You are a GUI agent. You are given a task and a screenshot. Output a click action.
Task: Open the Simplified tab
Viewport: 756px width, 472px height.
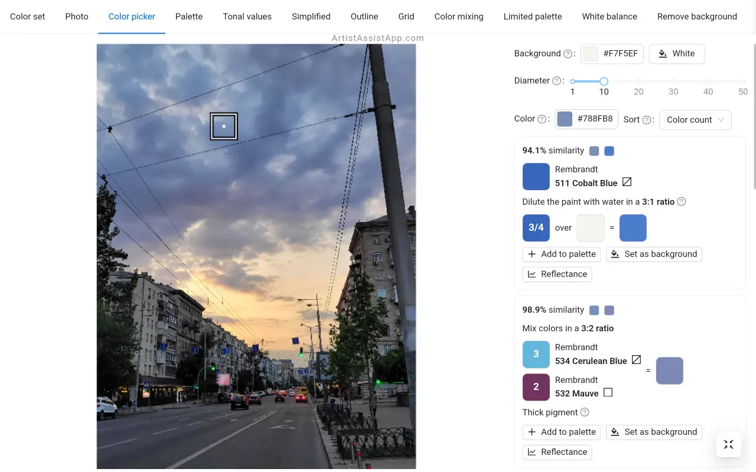311,17
